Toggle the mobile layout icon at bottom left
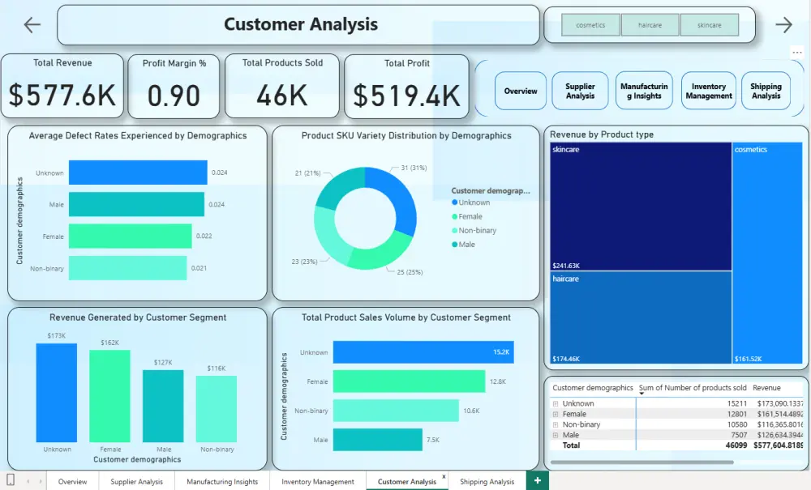This screenshot has height=490, width=811. 10,479
